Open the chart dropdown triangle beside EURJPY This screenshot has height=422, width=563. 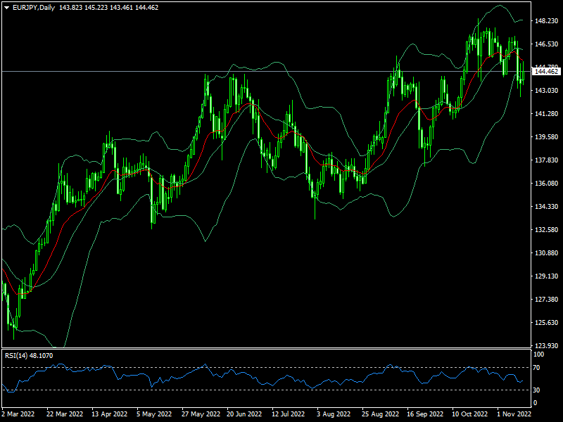pos(6,8)
